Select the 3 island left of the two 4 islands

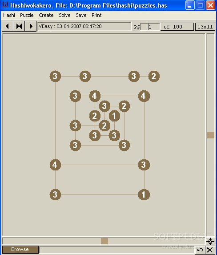[x=75, y=96]
